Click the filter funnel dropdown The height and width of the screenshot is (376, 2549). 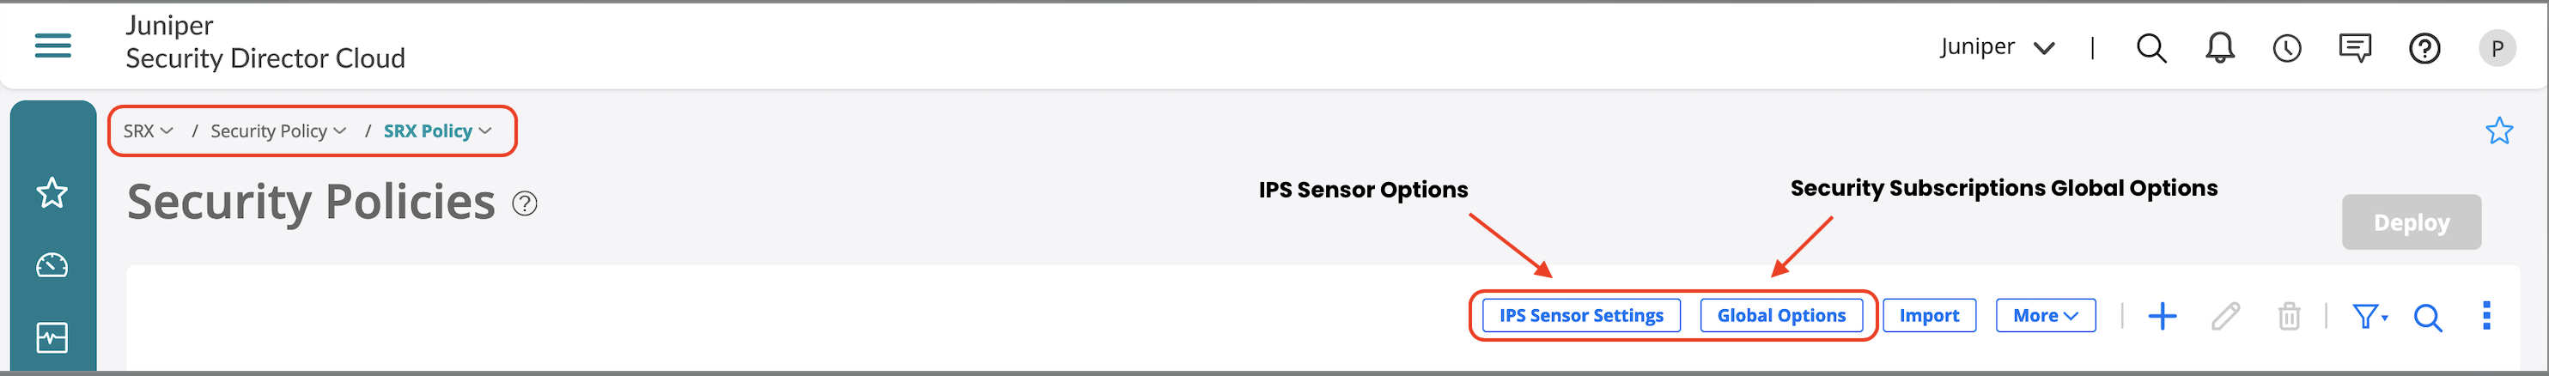coord(2369,316)
